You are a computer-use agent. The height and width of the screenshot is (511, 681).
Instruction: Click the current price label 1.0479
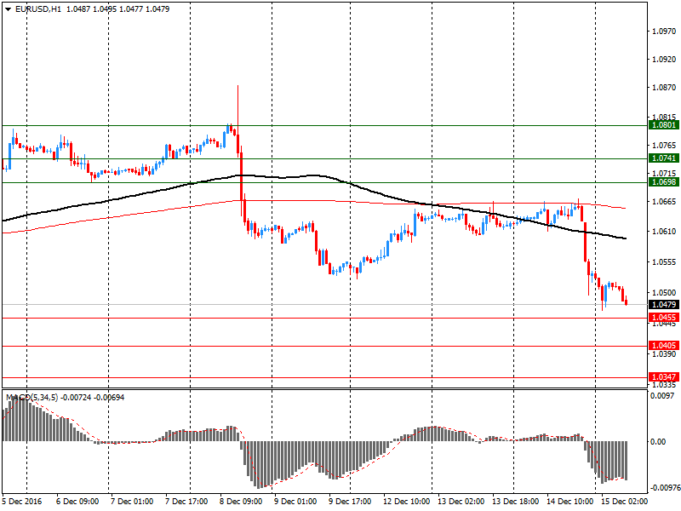[663, 305]
